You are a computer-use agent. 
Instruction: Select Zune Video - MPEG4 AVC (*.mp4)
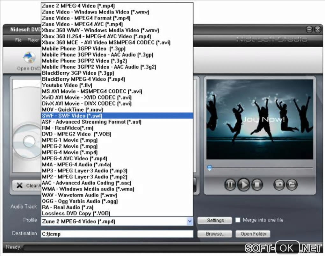click(x=117, y=24)
